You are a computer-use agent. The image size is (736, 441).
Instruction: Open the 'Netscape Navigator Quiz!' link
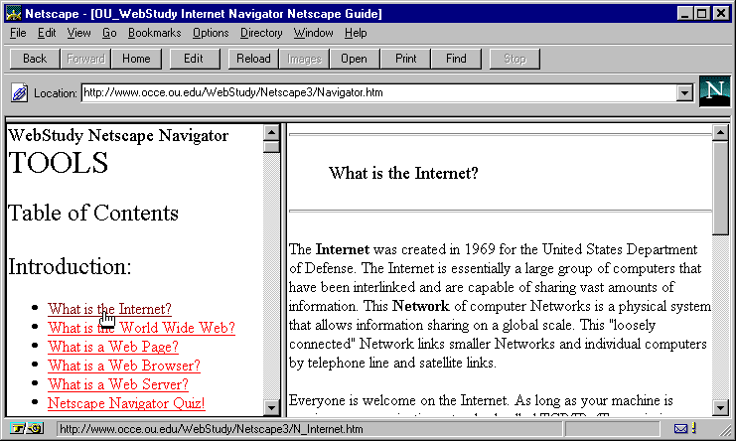tap(126, 403)
